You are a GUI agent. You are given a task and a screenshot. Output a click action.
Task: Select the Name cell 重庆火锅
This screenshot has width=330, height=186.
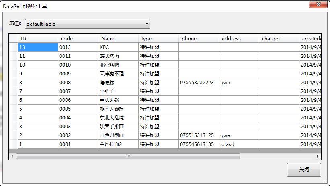(118, 100)
